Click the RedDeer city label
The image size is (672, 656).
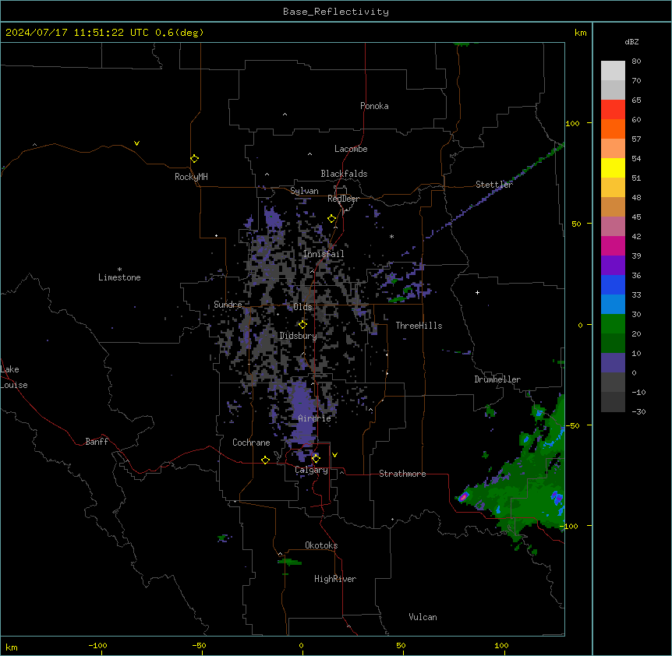343,199
